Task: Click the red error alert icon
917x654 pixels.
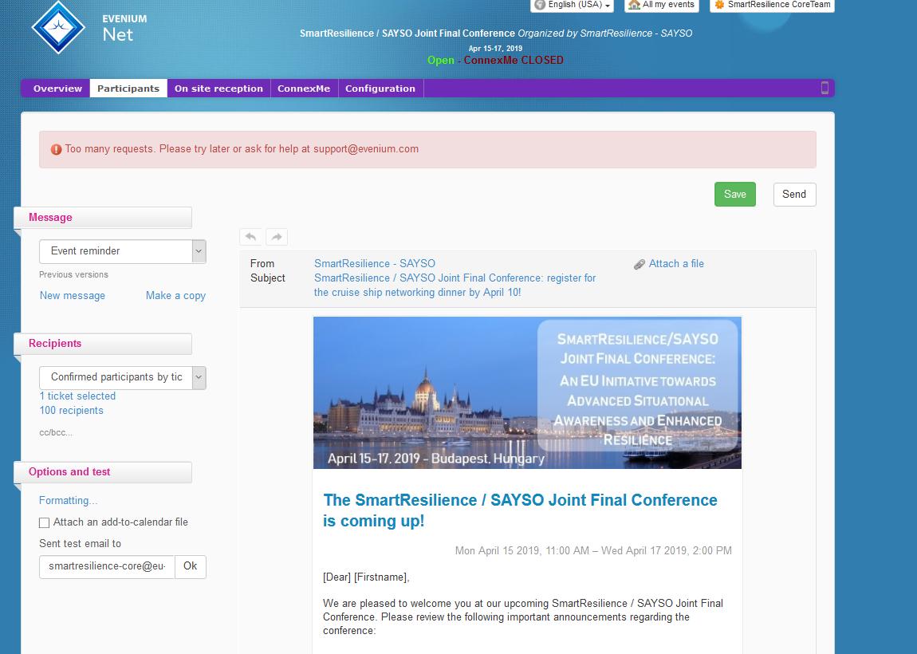Action: (56, 149)
